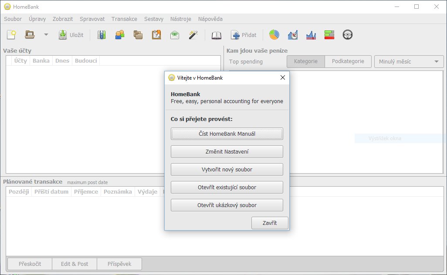Select the Podkategorie toggle button
Image resolution: width=447 pixels, height=275 pixels.
(x=348, y=61)
